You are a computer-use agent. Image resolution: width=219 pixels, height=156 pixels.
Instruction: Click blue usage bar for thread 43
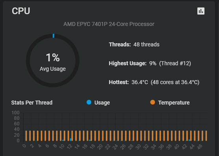189,140
